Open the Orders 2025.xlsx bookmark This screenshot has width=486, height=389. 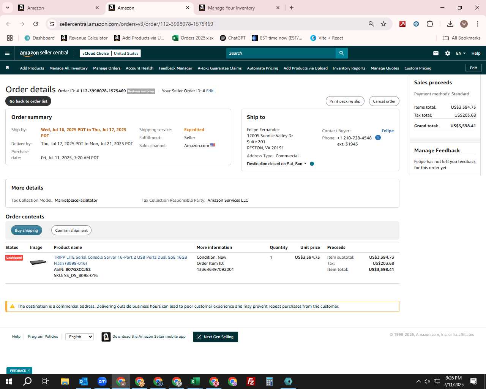coord(193,38)
